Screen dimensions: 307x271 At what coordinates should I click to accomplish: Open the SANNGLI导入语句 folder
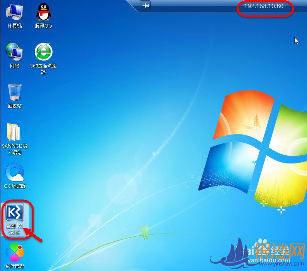coord(15,132)
